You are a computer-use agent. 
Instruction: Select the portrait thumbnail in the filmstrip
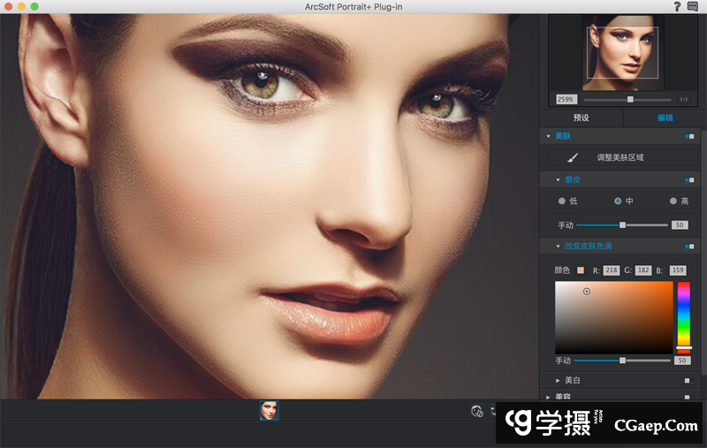[x=270, y=410]
